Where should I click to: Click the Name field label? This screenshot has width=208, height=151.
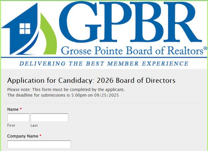point(13,109)
